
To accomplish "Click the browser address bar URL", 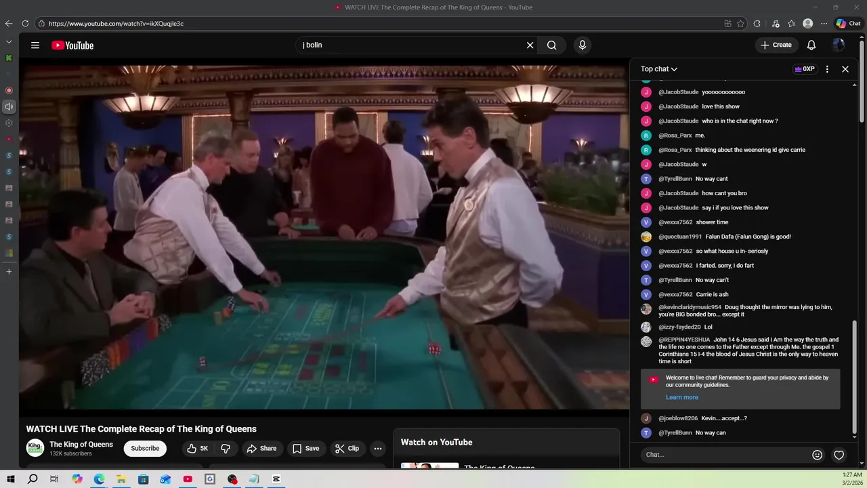I will (116, 24).
